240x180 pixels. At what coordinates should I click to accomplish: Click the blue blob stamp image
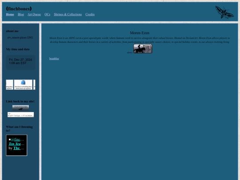pos(23,84)
